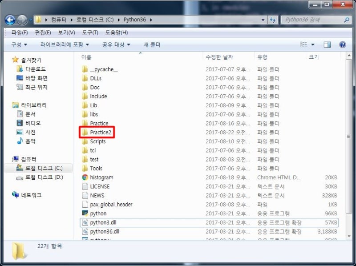Click the file list scrollbar up arrow
Screen dimensions: 356x266
(x=349, y=55)
